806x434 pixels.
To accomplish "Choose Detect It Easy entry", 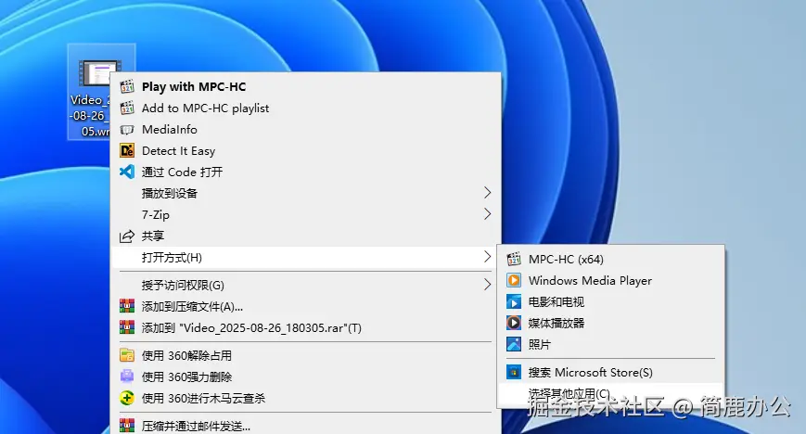I will (306, 150).
